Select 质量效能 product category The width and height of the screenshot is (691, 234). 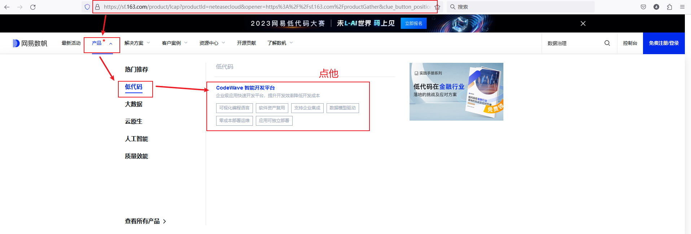pyautogui.click(x=136, y=156)
